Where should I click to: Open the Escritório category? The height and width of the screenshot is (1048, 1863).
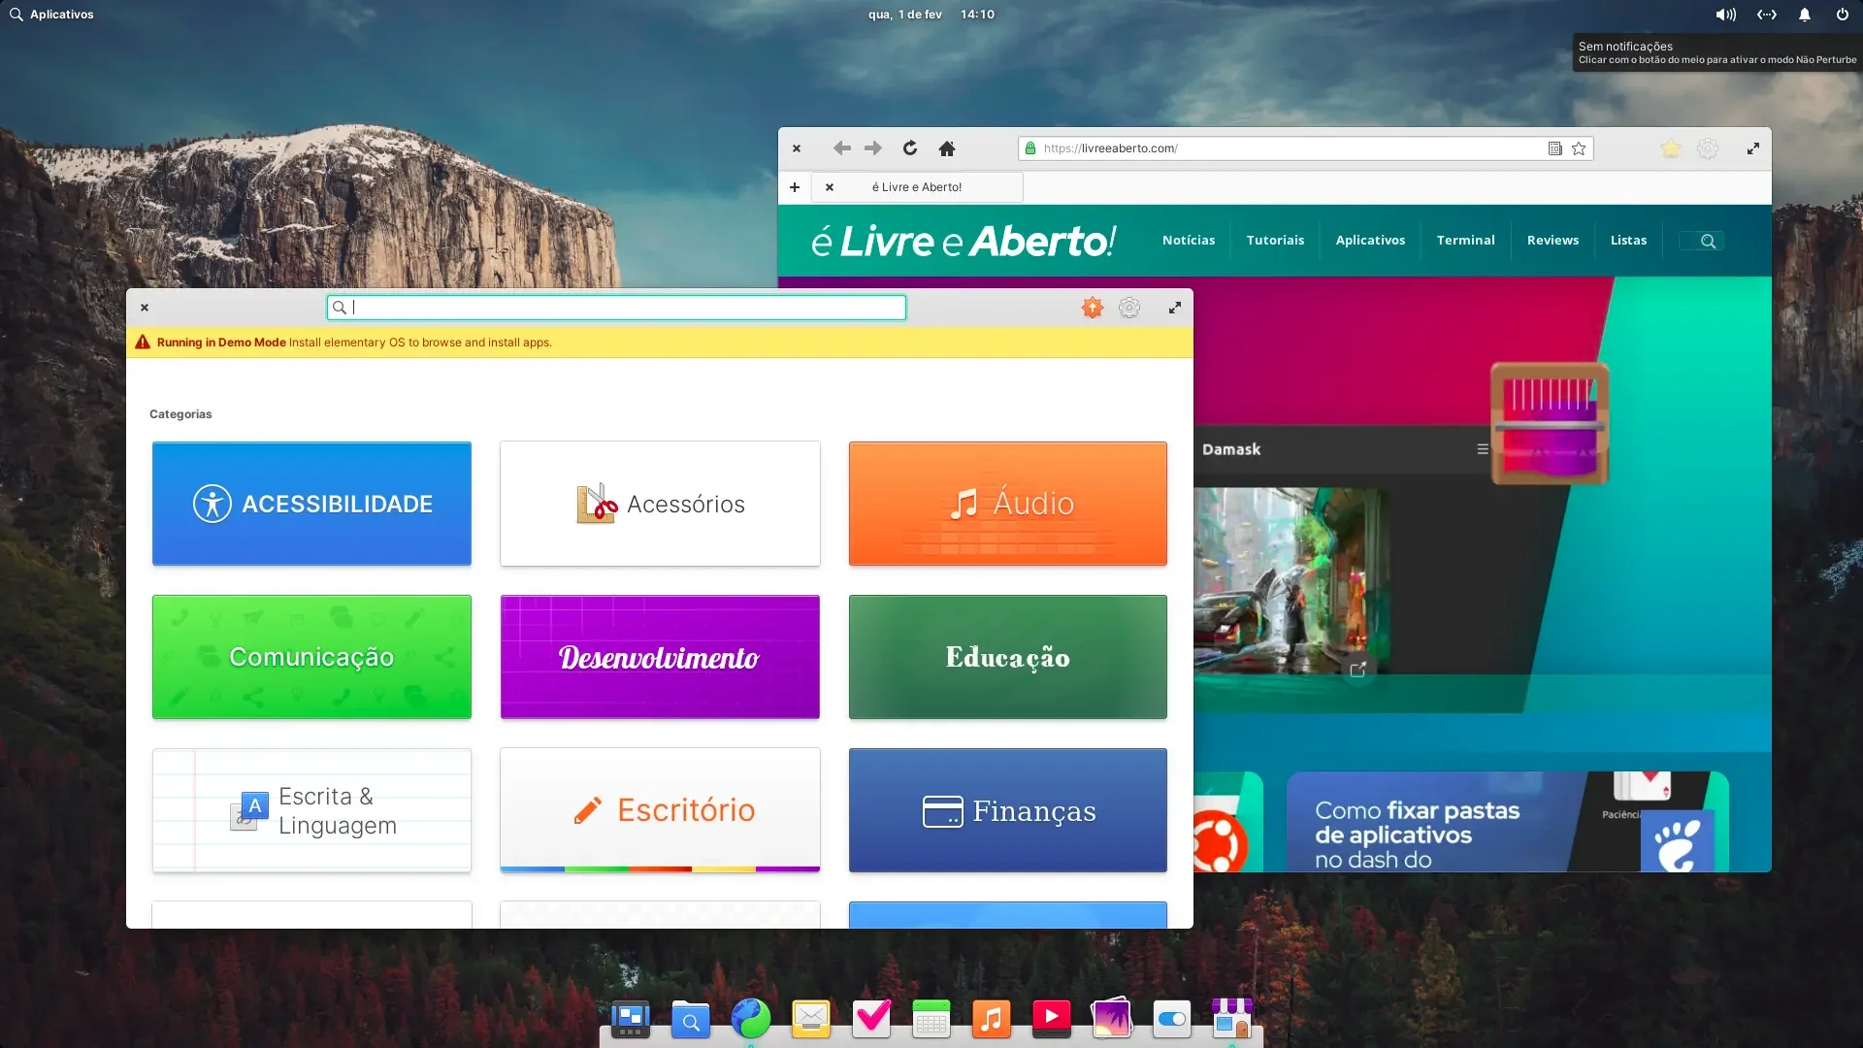coord(660,810)
